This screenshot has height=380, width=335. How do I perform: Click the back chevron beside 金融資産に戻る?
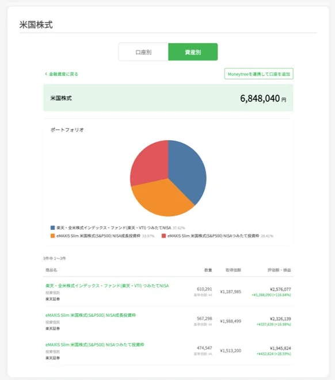pyautogui.click(x=46, y=74)
